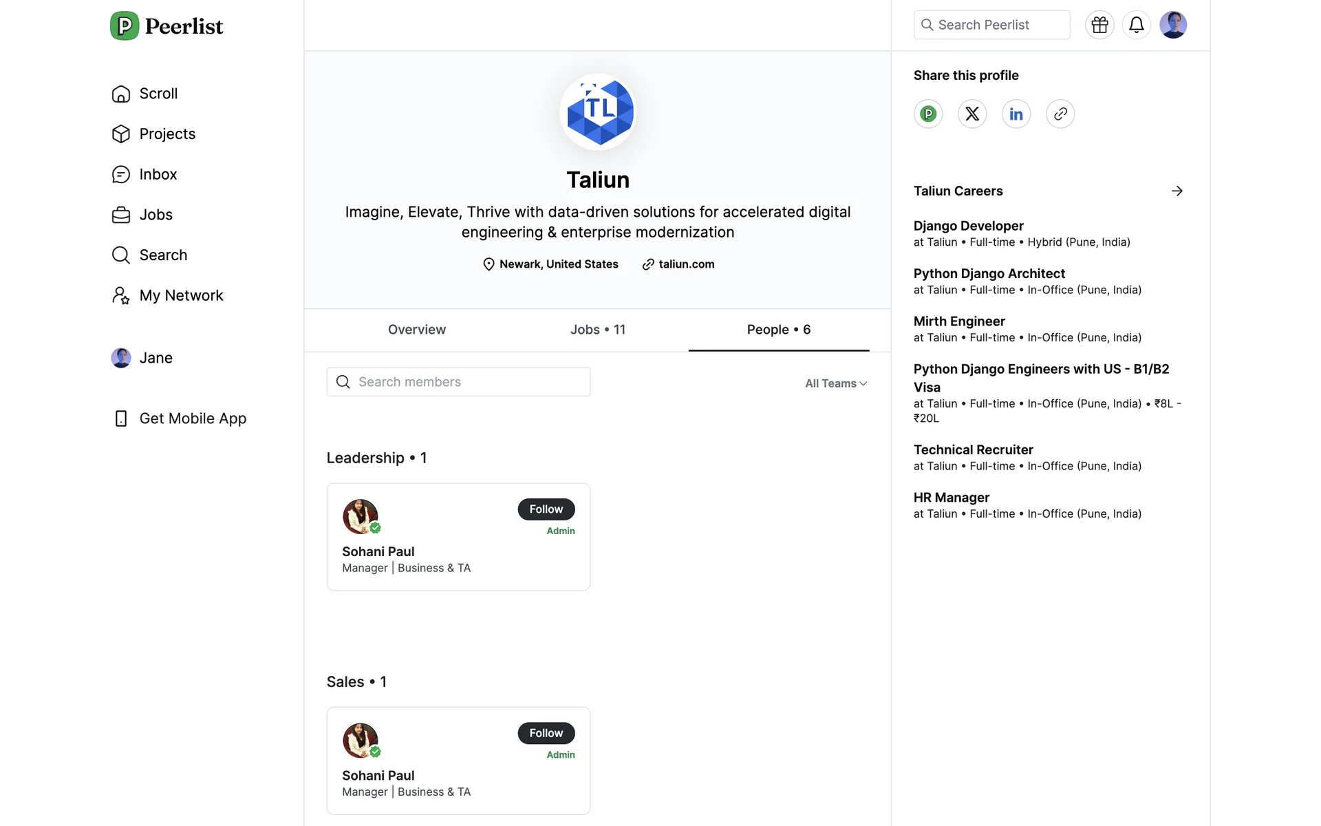The width and height of the screenshot is (1321, 826).
Task: Open the notifications bell
Action: 1137,25
